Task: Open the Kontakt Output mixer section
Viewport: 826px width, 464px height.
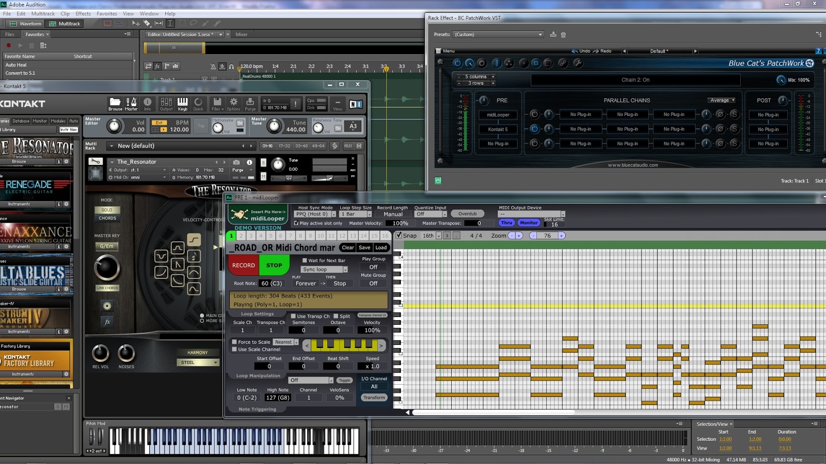Action: (166, 104)
